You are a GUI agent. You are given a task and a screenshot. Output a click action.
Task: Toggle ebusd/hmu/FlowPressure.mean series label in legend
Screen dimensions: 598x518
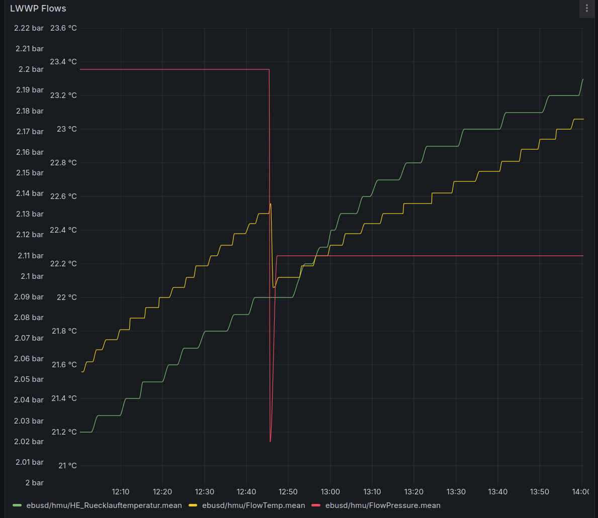(x=383, y=505)
